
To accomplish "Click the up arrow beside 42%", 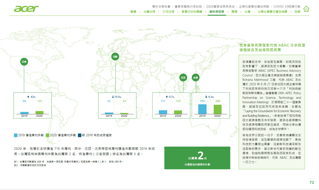I will [28, 97].
